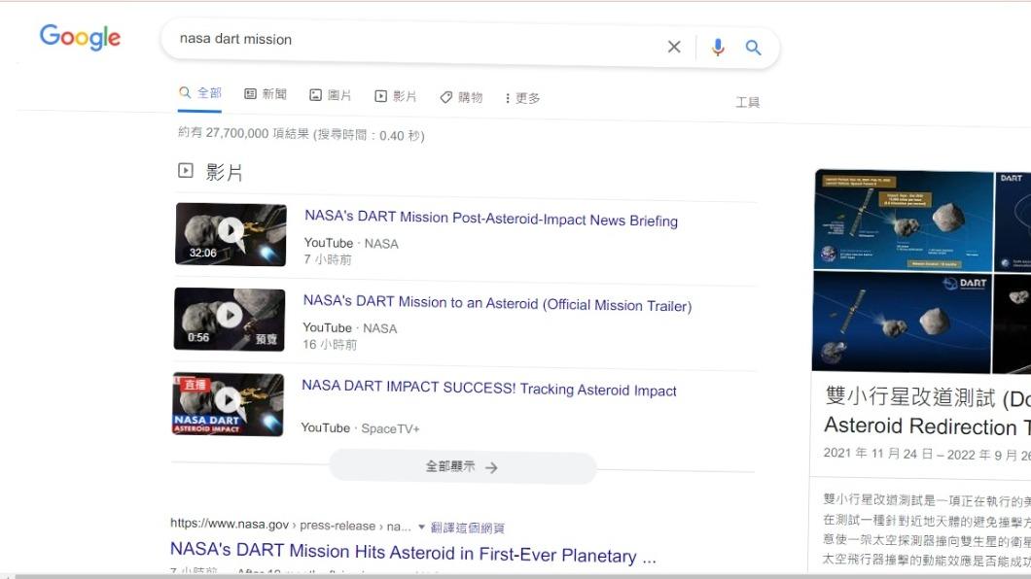Open the top DART infographic panel image
Screen dimensions: 1031x579
[x=904, y=220]
